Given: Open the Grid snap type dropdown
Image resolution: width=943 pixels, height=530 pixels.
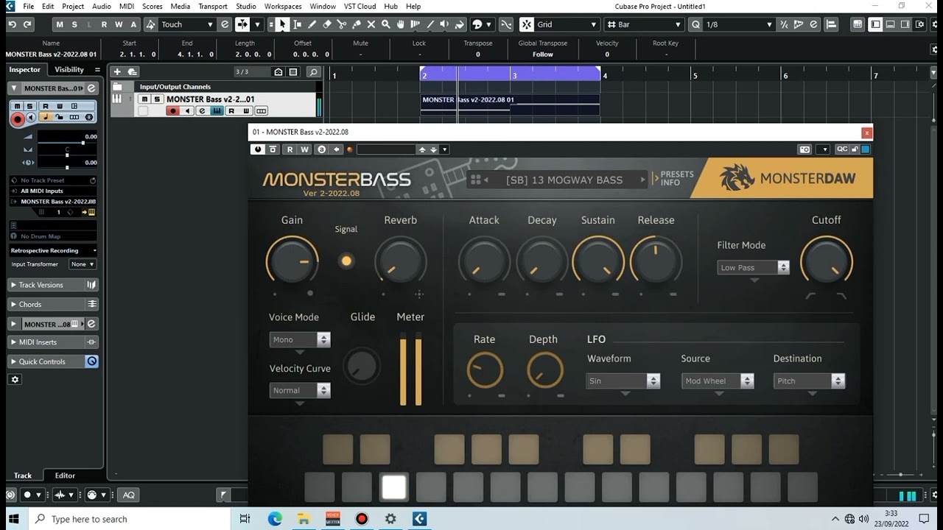Looking at the screenshot, I should click(x=567, y=24).
